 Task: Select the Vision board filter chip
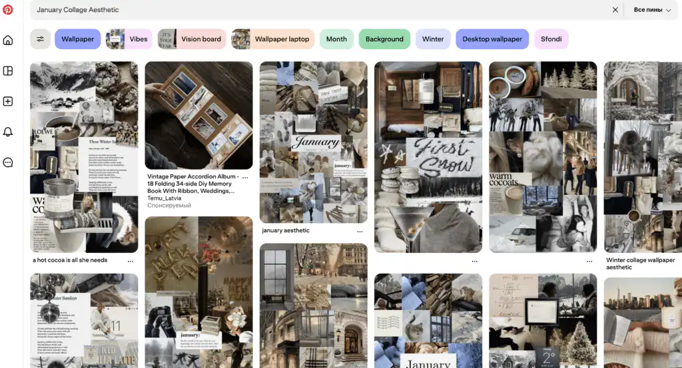pos(192,39)
